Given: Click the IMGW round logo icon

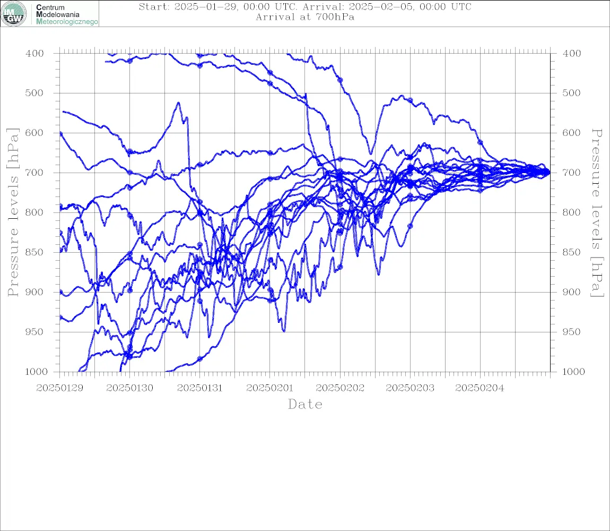Looking at the screenshot, I should coord(14,14).
